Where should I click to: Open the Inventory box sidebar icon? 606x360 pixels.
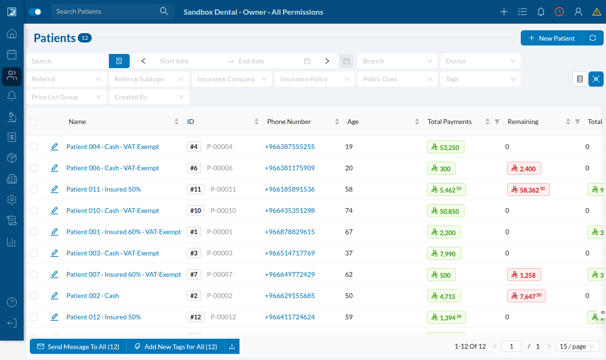[x=12, y=158]
